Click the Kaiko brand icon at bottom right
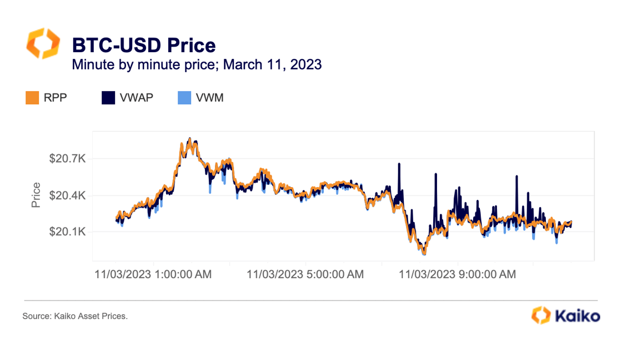 point(540,315)
